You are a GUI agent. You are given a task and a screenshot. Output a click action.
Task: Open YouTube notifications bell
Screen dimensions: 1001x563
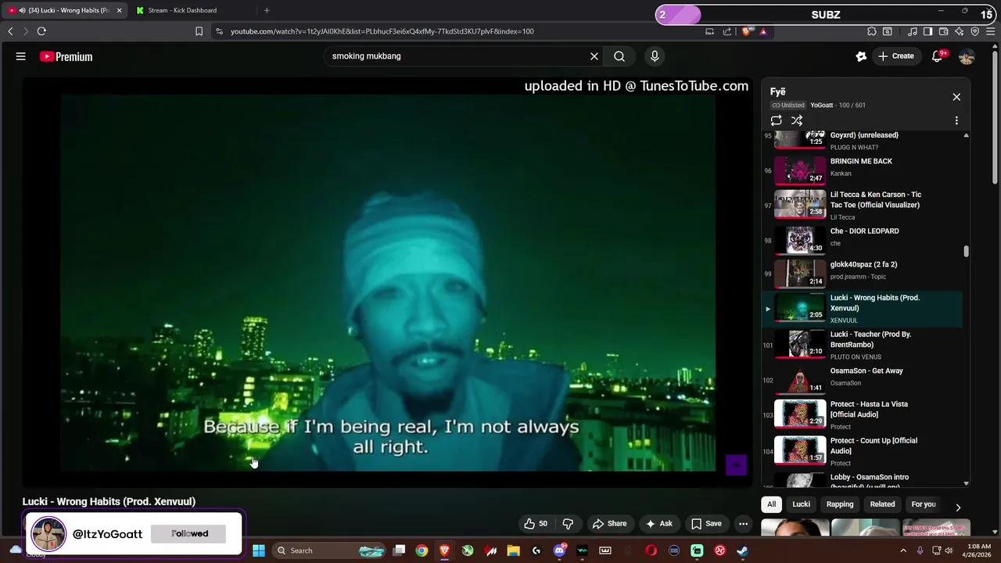tap(937, 56)
